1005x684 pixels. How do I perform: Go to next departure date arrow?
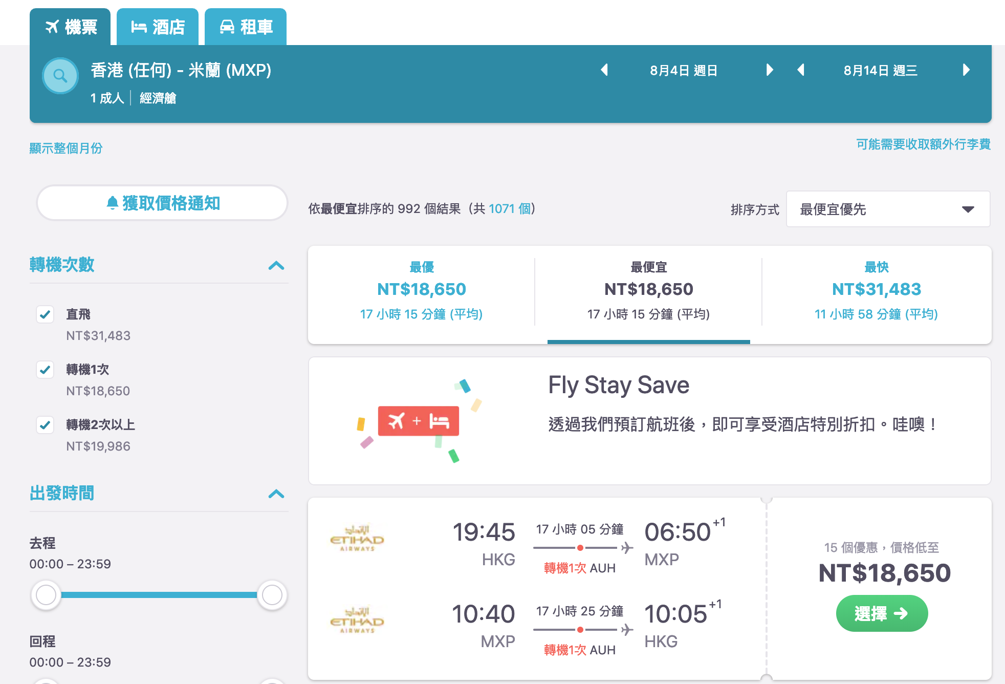tap(769, 70)
